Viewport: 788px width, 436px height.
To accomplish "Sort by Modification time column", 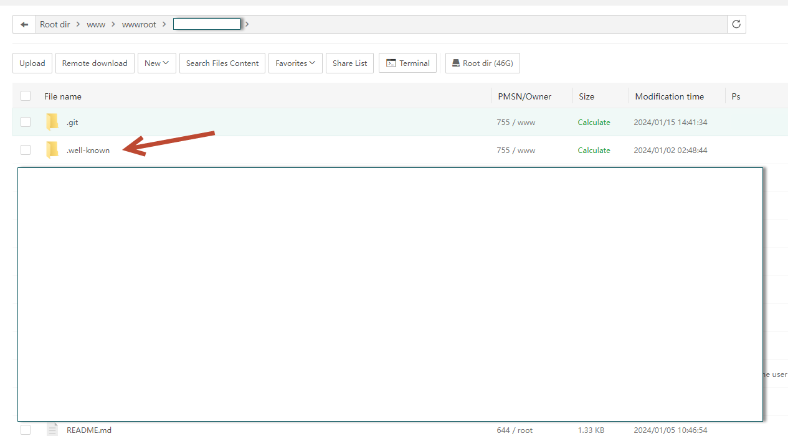I will click(x=670, y=96).
